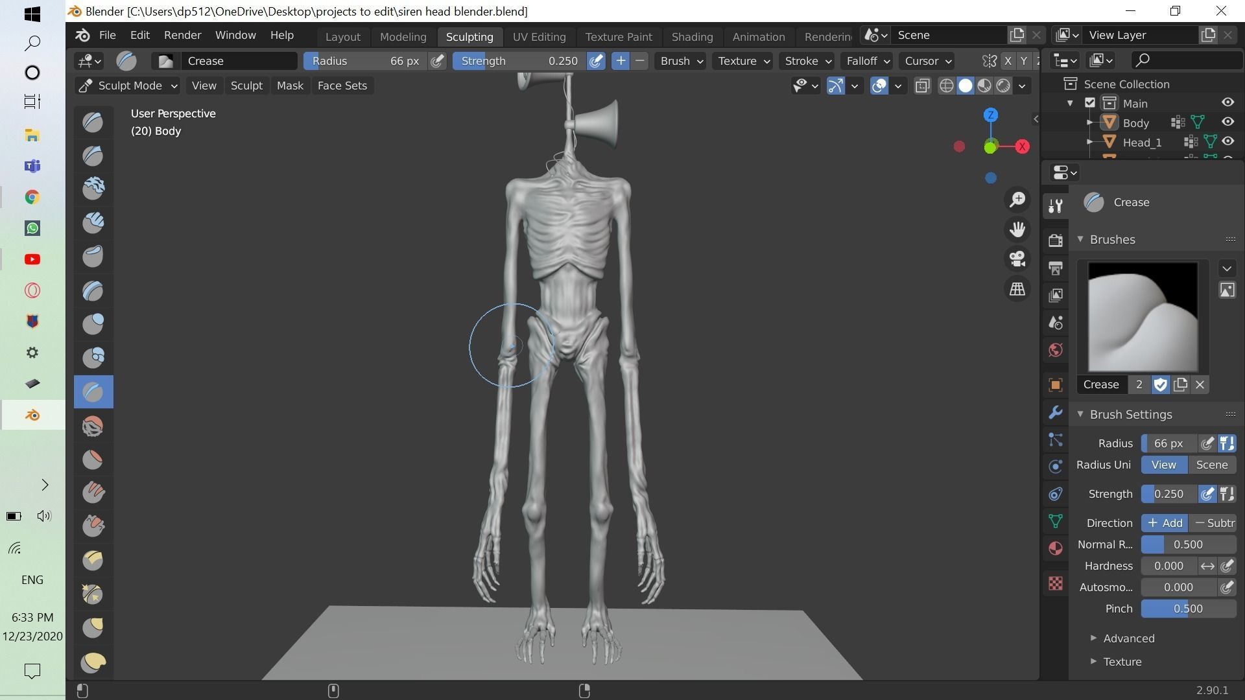Switch to Texture Paint workspace tab

click(x=619, y=37)
